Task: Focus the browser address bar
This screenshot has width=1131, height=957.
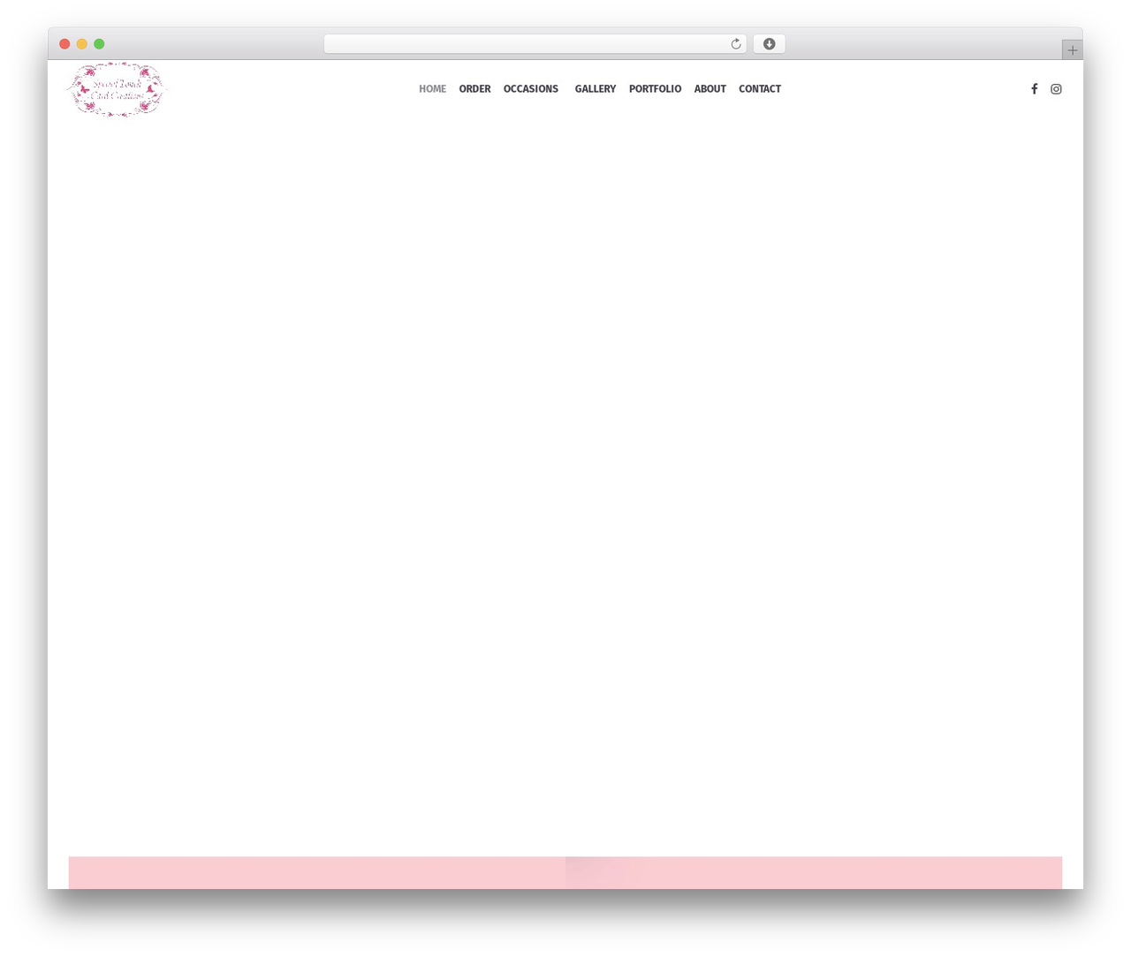Action: (x=535, y=44)
